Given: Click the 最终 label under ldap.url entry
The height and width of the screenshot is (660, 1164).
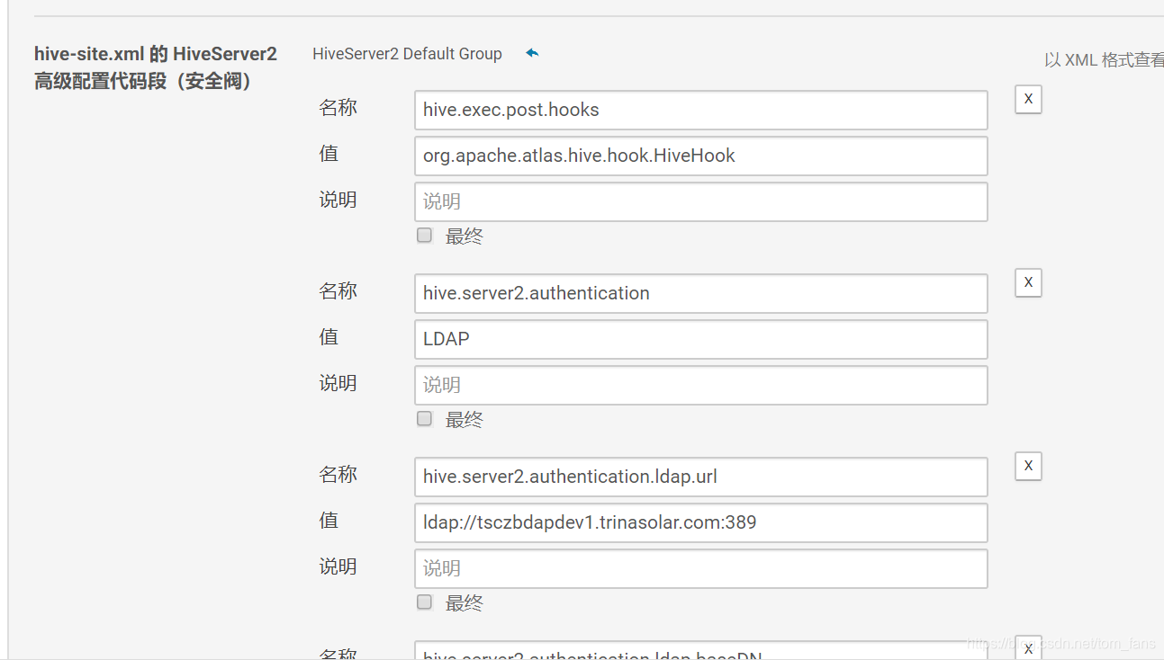Looking at the screenshot, I should (465, 603).
